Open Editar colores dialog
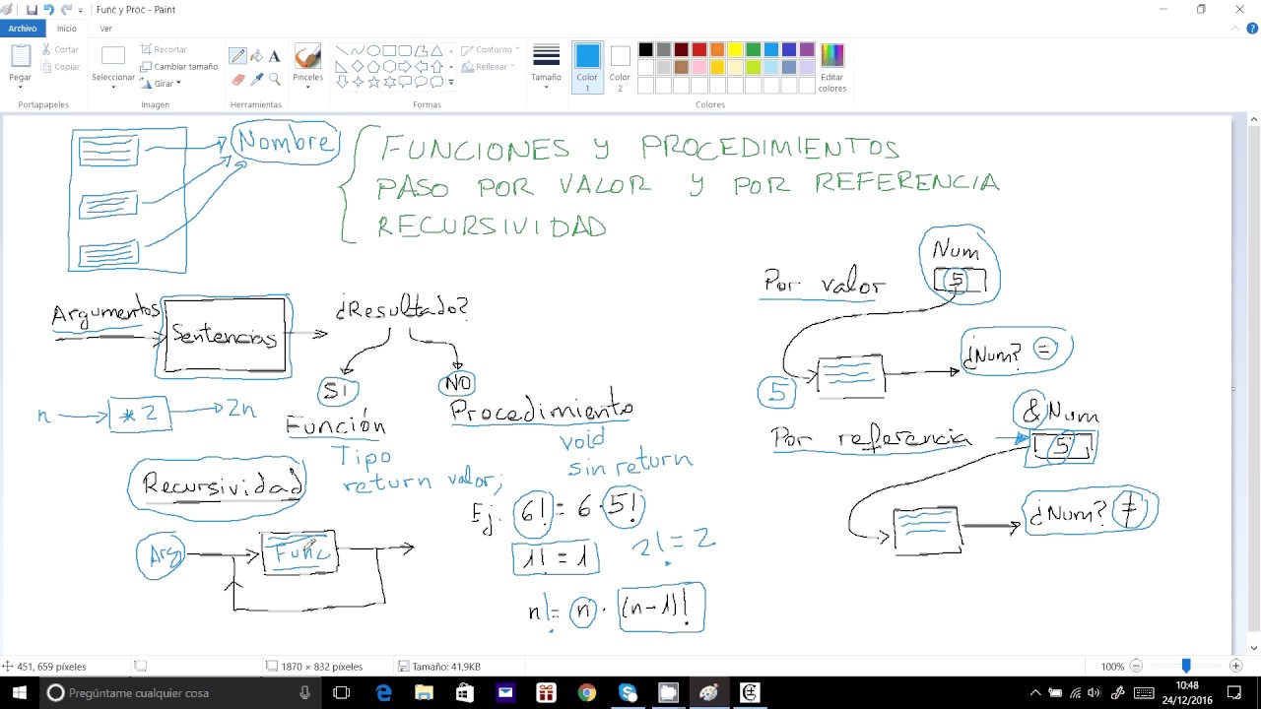Screen dimensions: 1261x709 coord(832,67)
